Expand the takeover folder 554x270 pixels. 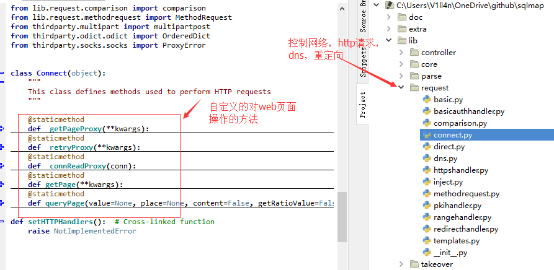click(401, 264)
